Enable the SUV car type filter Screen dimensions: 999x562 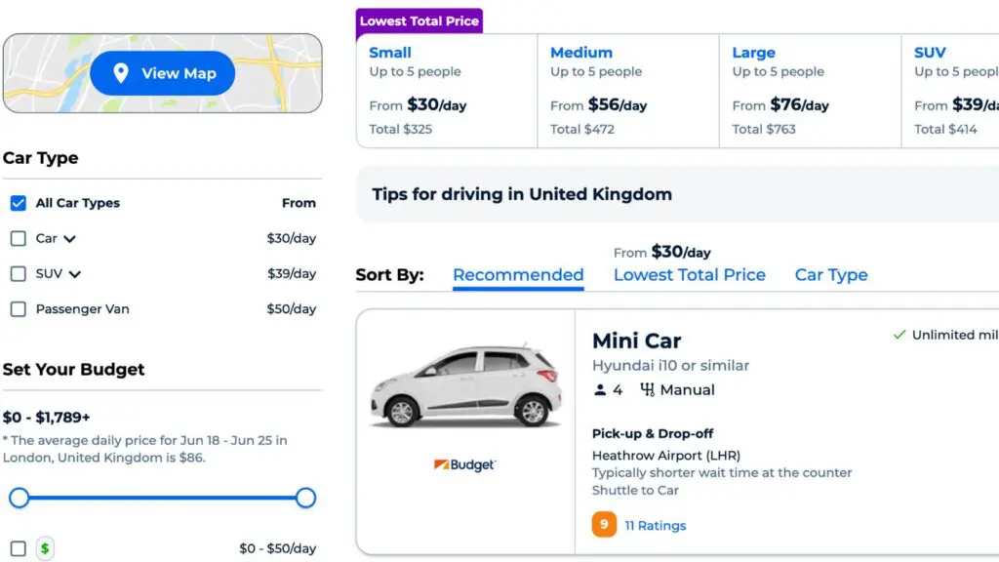pyautogui.click(x=17, y=274)
